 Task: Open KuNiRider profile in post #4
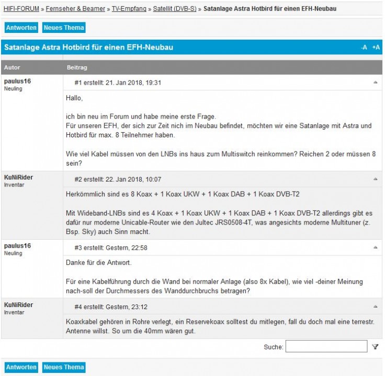pos(19,305)
